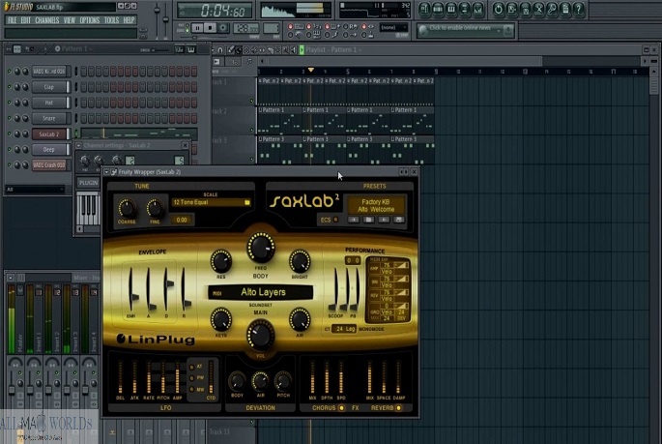This screenshot has width=662, height=444.
Task: Open the FILE menu
Action: point(12,20)
